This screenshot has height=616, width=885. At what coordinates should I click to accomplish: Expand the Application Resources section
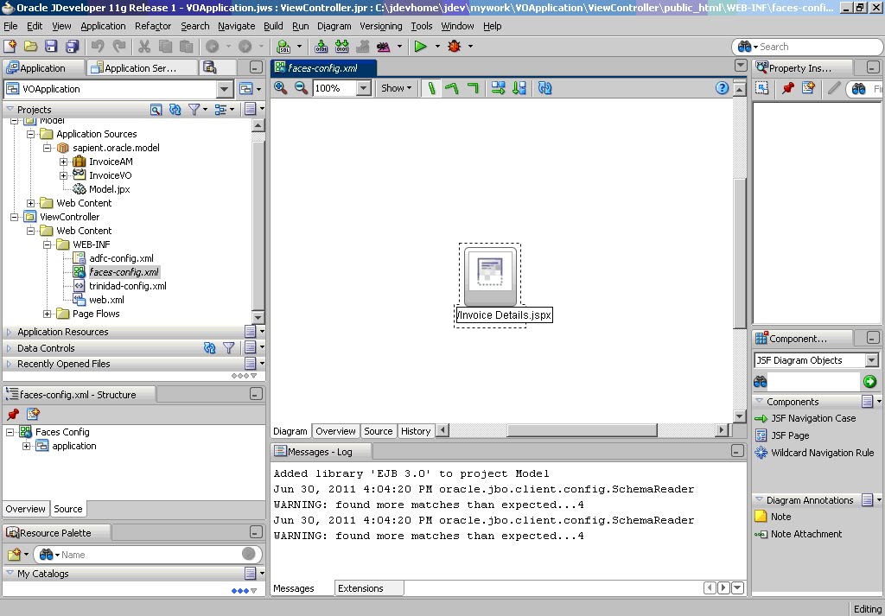coord(9,332)
